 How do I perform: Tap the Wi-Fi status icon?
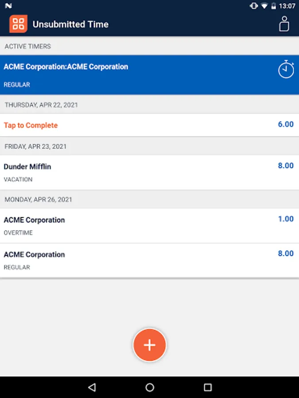[264, 6]
